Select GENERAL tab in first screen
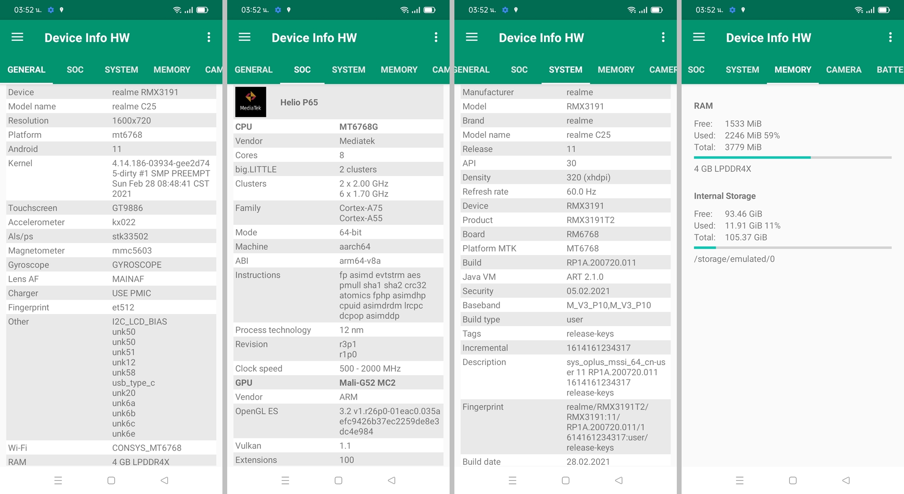Image resolution: width=904 pixels, height=494 pixels. [27, 70]
